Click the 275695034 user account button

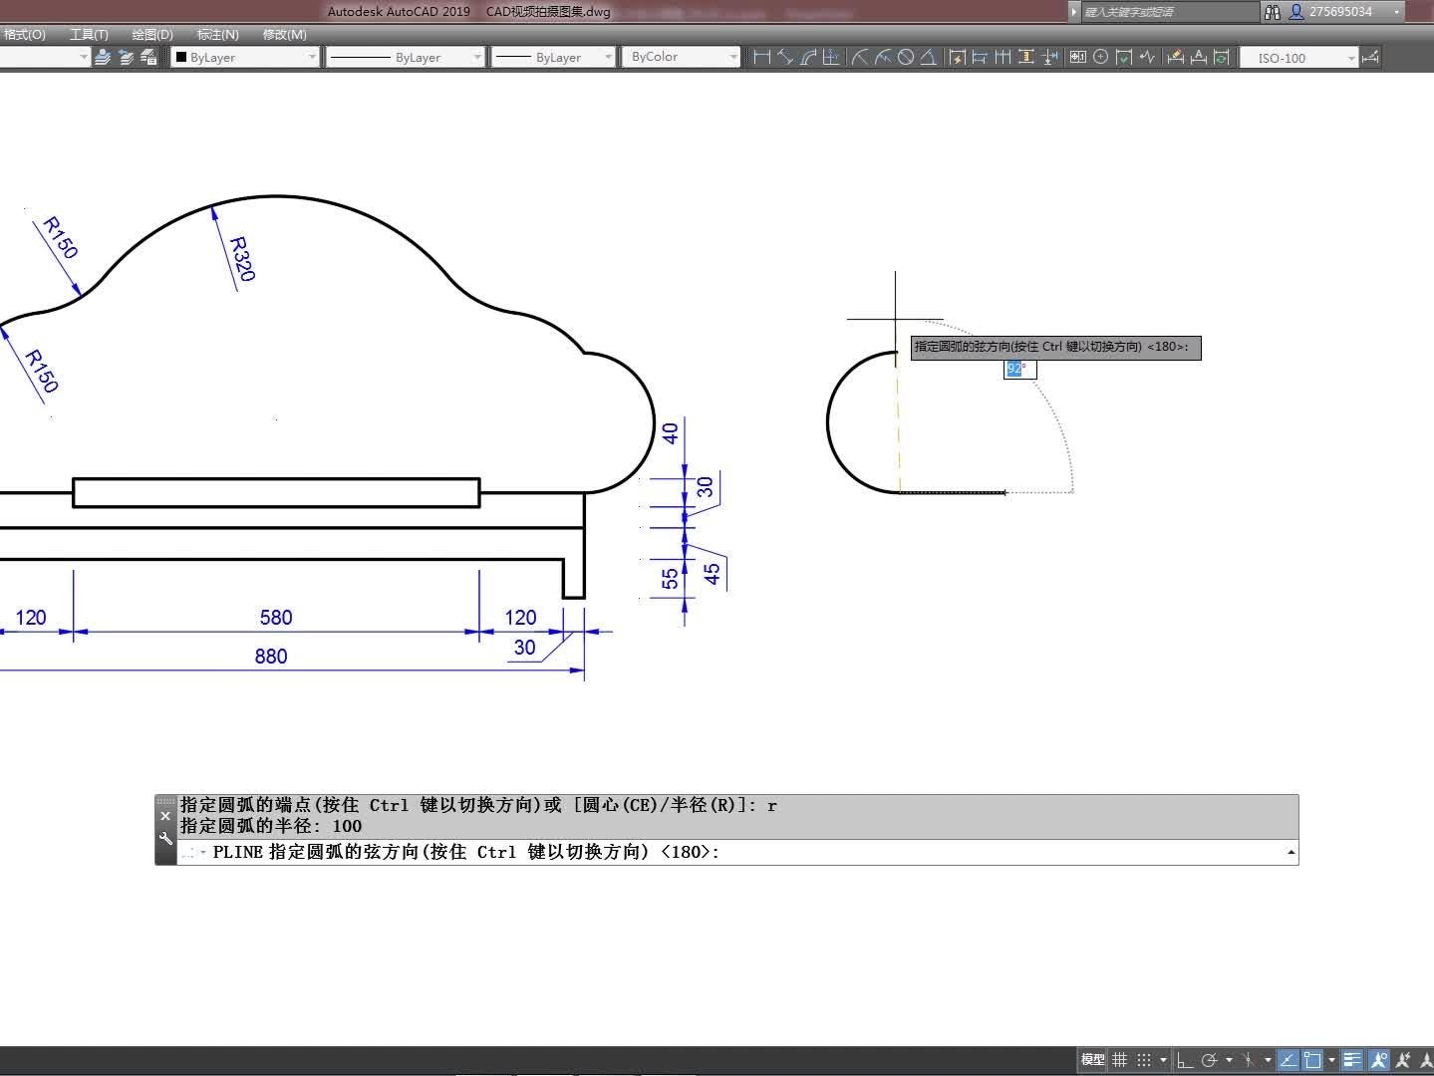click(x=1340, y=12)
